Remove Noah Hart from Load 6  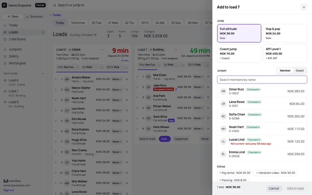coord(127,100)
